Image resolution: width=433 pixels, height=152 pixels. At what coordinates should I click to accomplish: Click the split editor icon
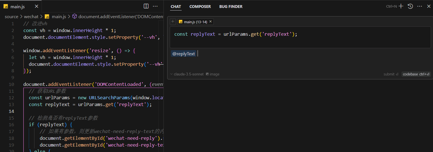[x=146, y=6]
